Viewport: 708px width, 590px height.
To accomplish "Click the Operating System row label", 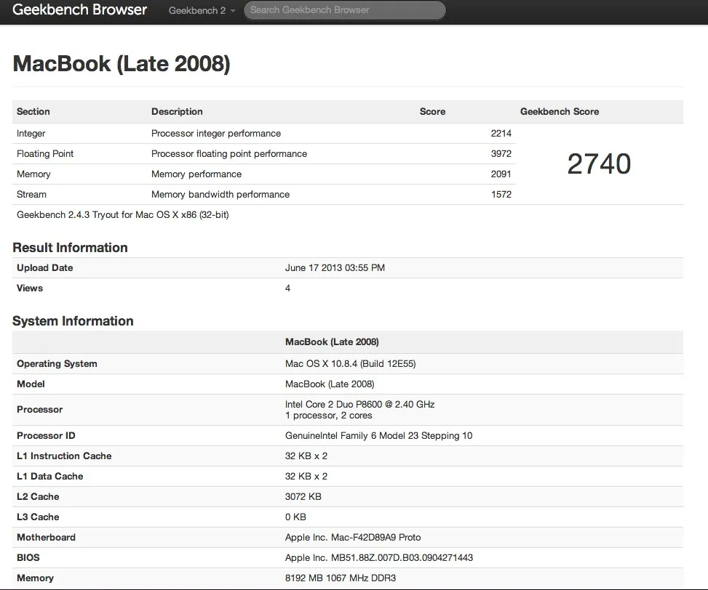I will tap(57, 364).
